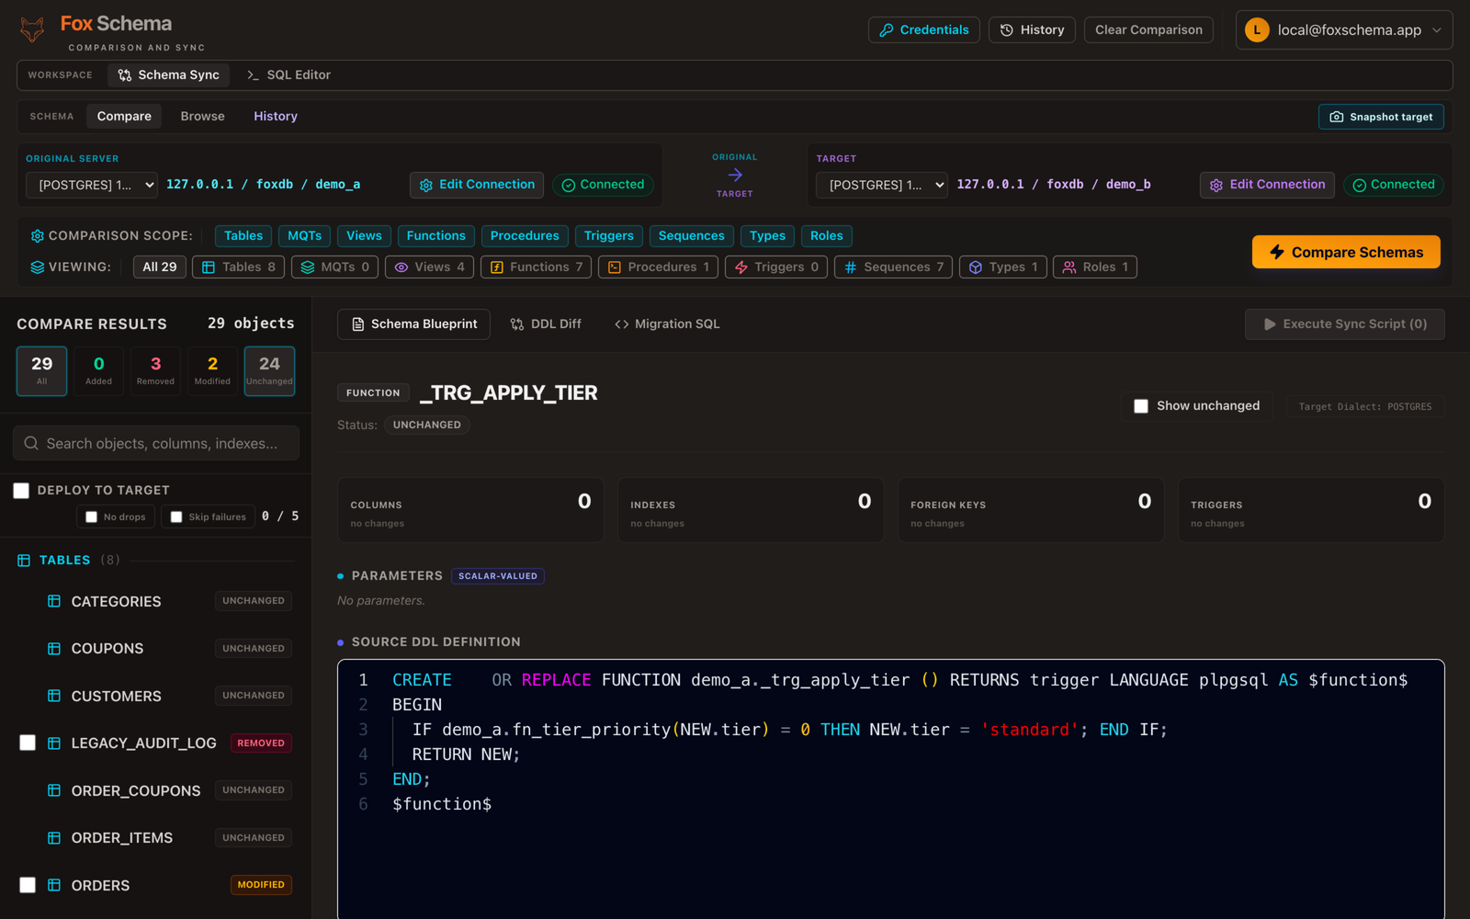Select the Schema Blueprint tab
1470x919 pixels.
[x=413, y=324]
